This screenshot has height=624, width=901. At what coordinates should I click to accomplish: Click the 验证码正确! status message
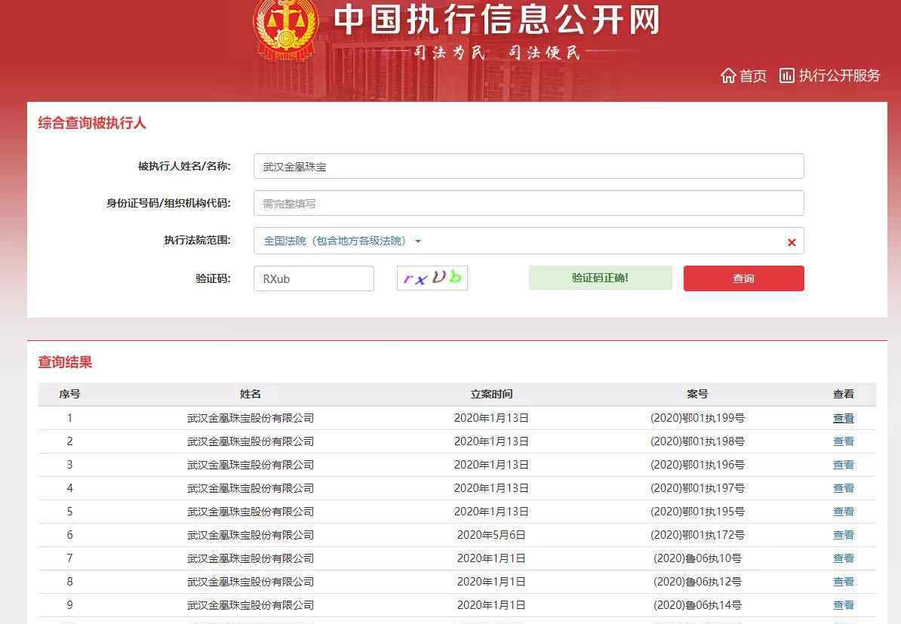(x=601, y=278)
